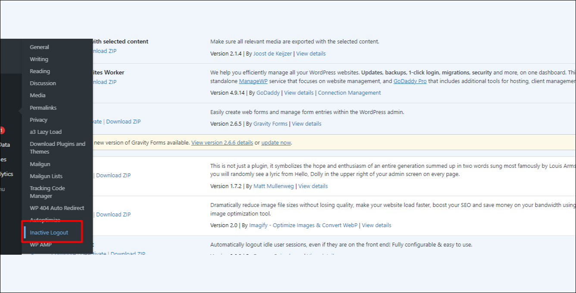Viewport: 576px width, 293px height.
Task: Click description 'Easily create web forms and manage form entries'
Action: pos(307,112)
